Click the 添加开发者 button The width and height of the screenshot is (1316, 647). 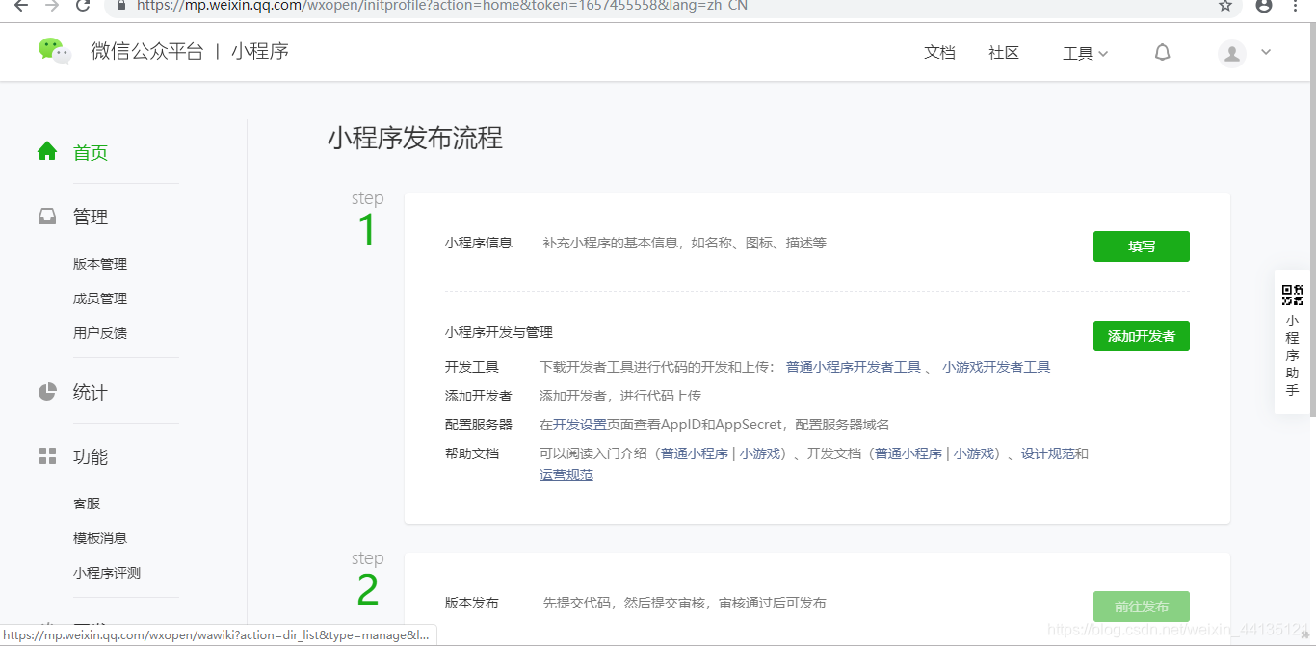(1142, 336)
